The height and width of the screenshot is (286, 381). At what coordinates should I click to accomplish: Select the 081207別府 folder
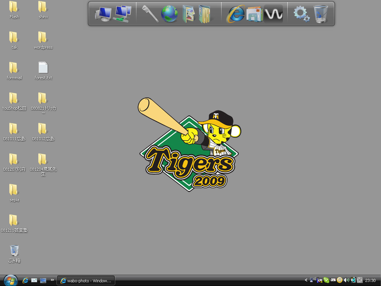(x=14, y=163)
